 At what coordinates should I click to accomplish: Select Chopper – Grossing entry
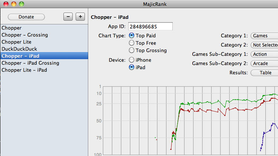pos(44,35)
